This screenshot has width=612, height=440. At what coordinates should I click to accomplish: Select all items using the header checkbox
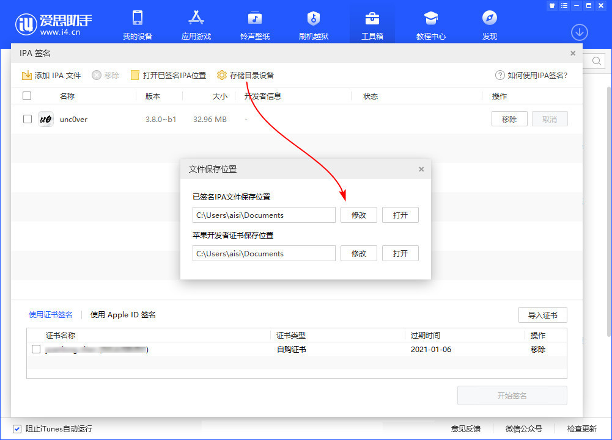[27, 96]
